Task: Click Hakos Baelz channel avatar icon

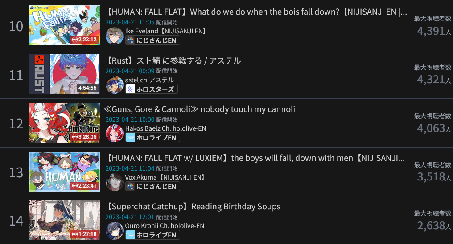Action: 114,133
